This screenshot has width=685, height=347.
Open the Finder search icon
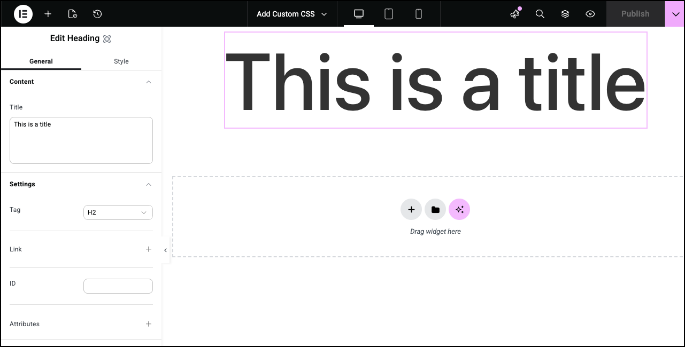540,14
